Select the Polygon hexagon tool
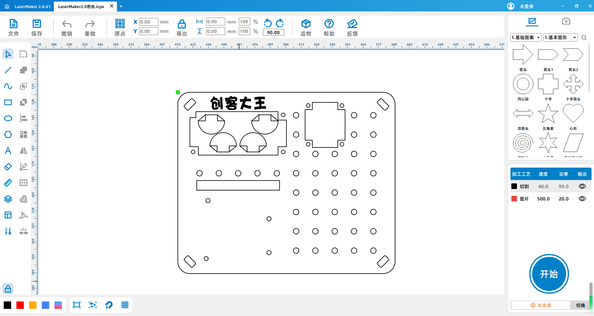 pyautogui.click(x=8, y=134)
